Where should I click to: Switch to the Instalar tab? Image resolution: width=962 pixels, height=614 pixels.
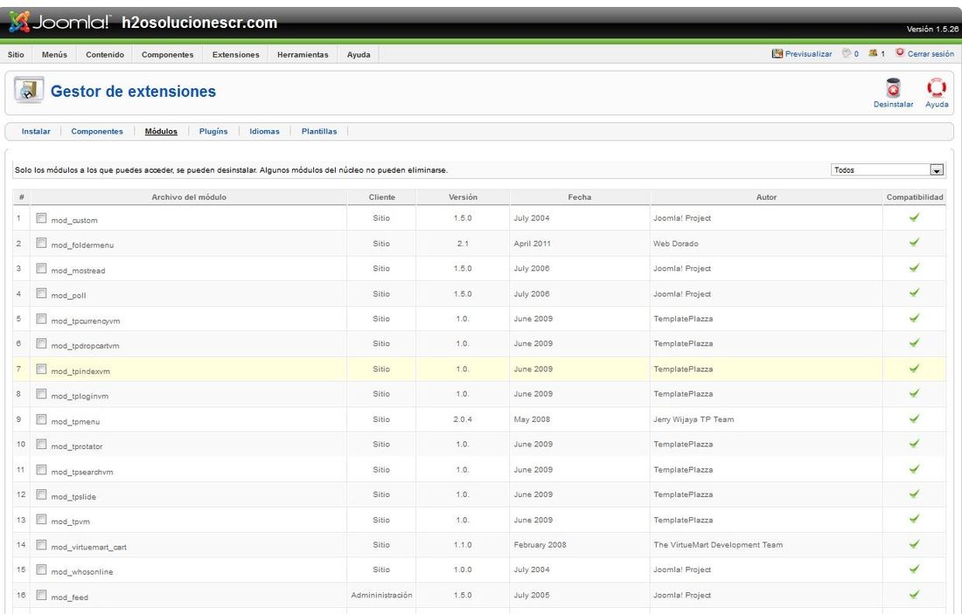36,131
